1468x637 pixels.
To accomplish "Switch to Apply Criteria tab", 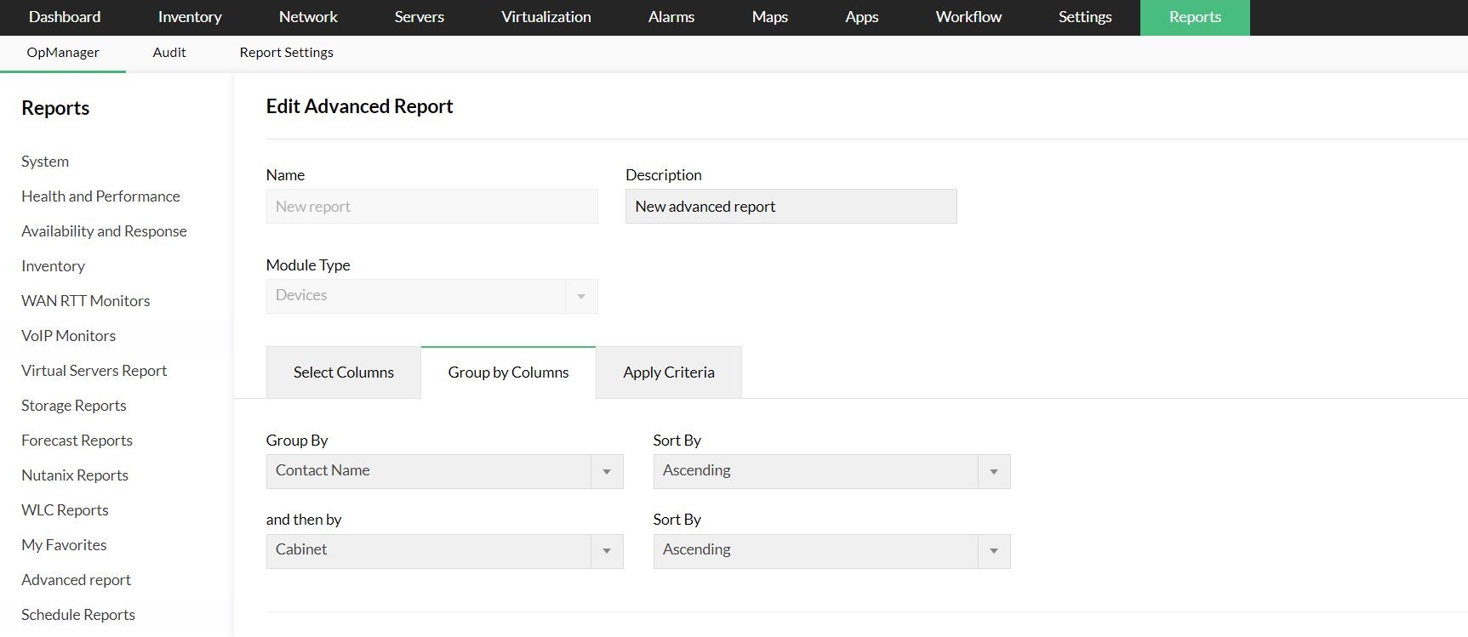I will click(669, 373).
